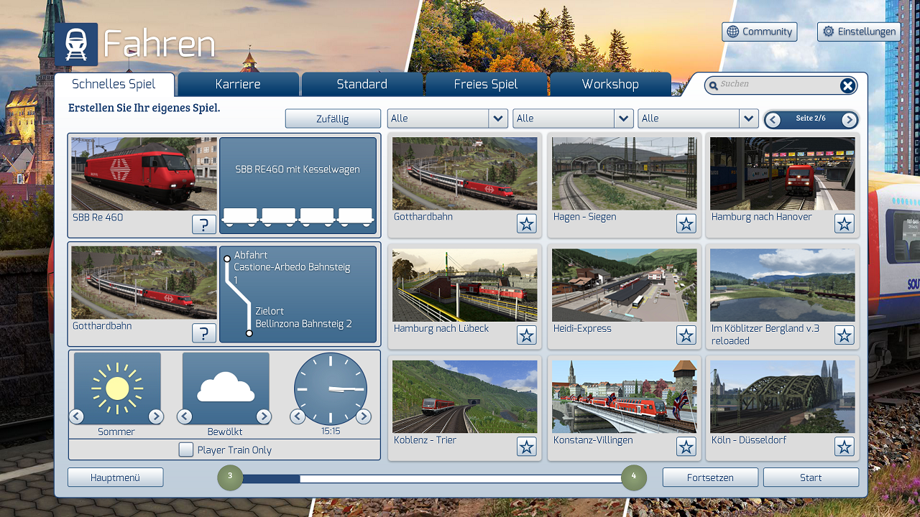
Task: Open help for SBB Re 460 locomotive
Action: 204,224
